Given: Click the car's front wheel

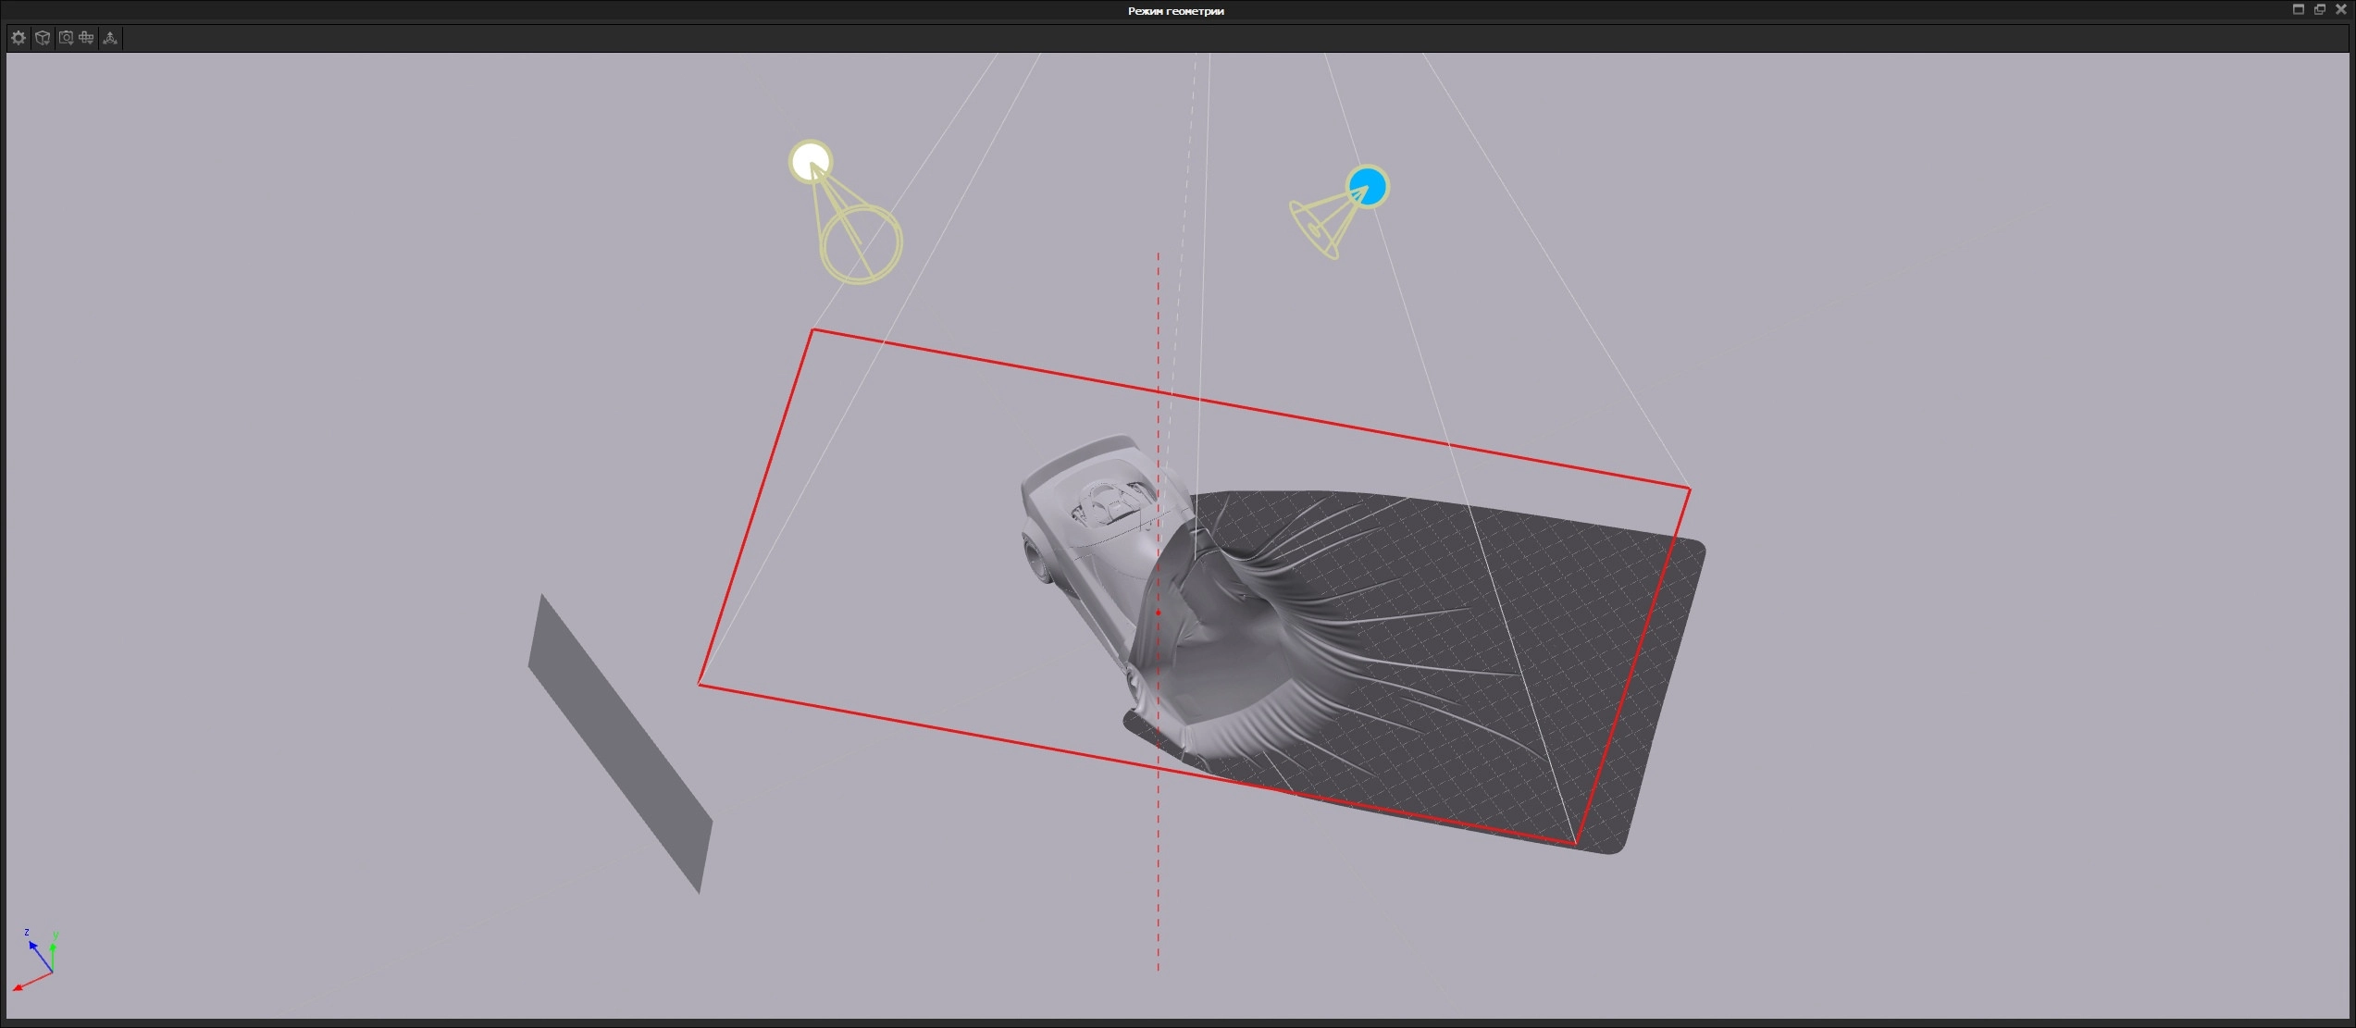Looking at the screenshot, I should pyautogui.click(x=1035, y=556).
